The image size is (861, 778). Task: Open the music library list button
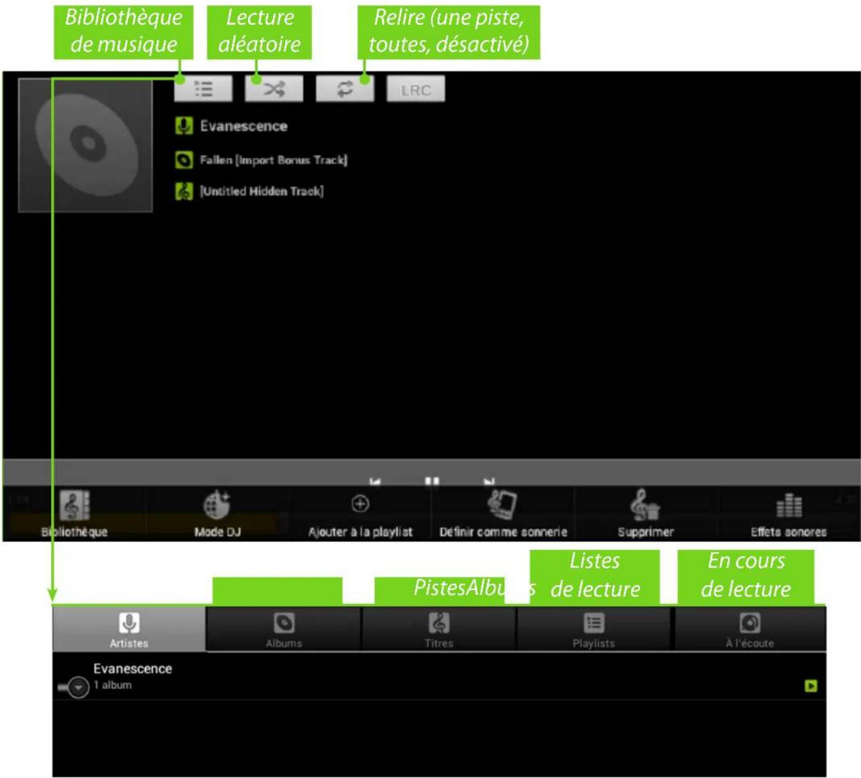pyautogui.click(x=203, y=89)
